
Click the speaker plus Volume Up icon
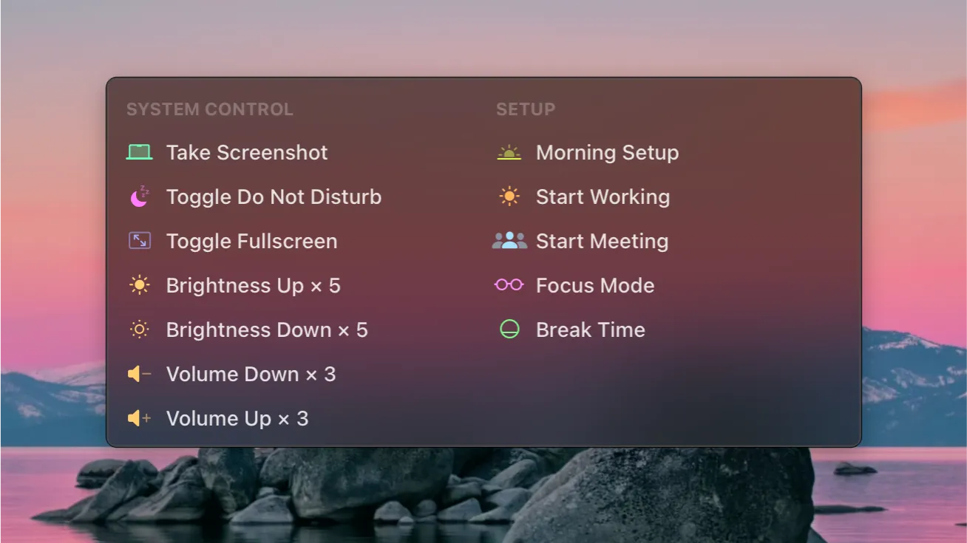point(139,419)
